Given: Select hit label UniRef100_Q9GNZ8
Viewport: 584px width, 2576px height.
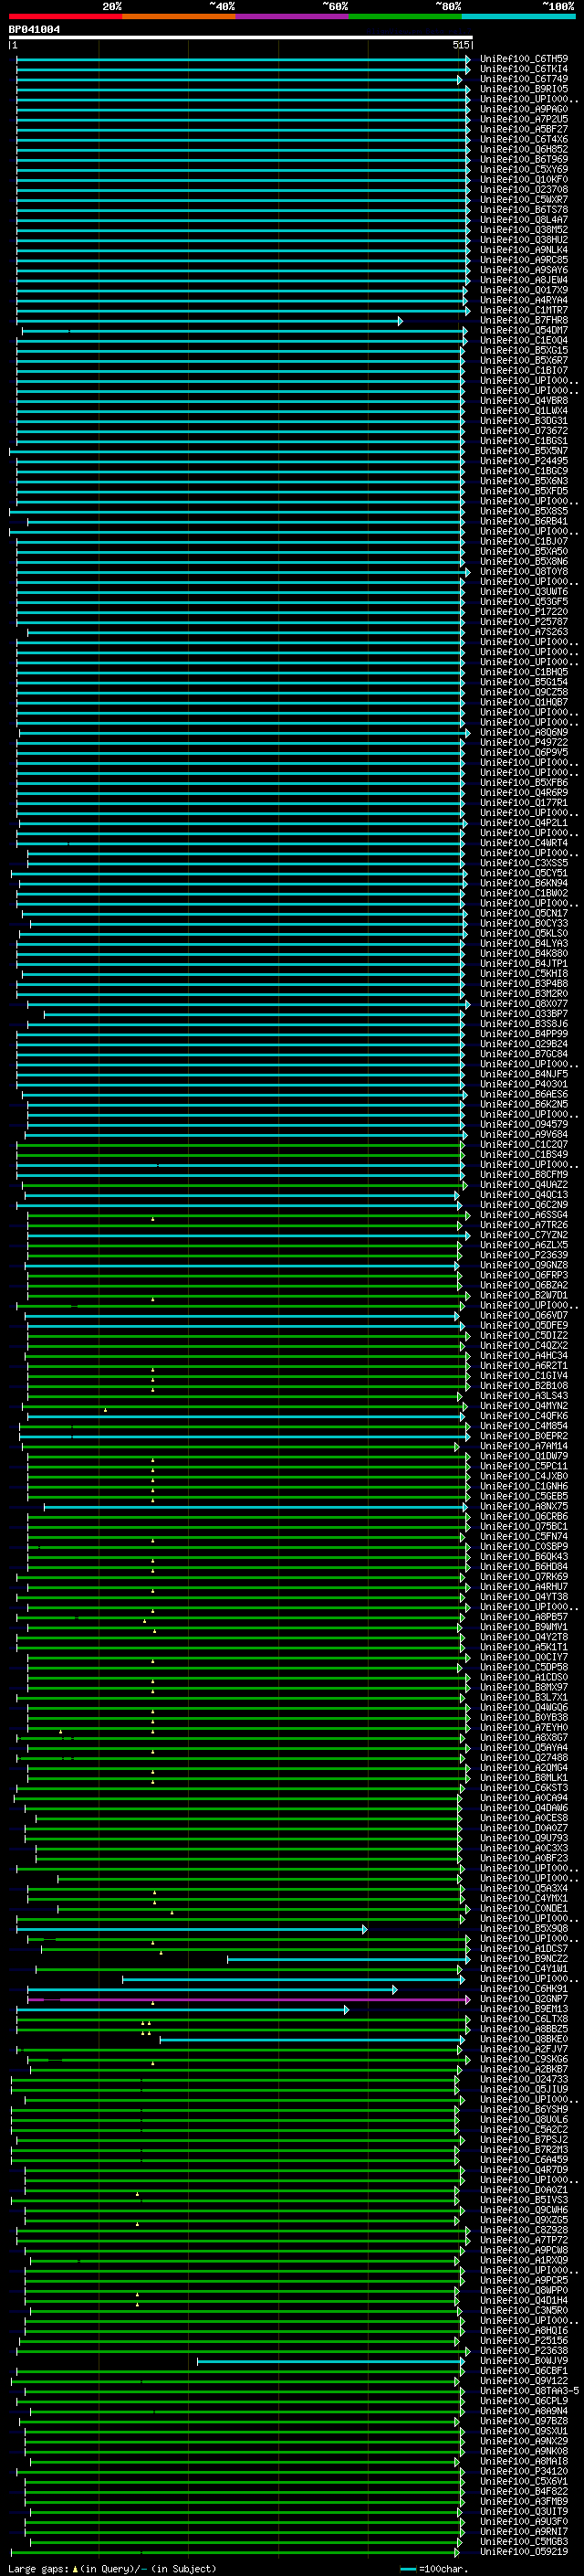Looking at the screenshot, I should click(524, 1265).
